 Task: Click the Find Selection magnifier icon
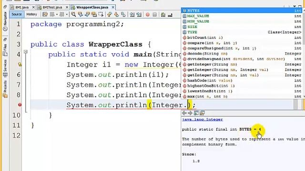coord(73,14)
